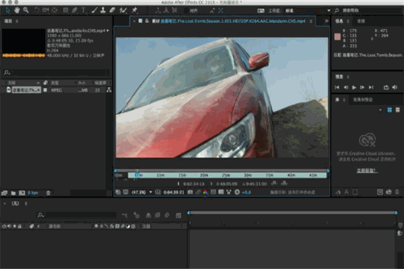This screenshot has height=269, width=404.
Task: Open 8 bpc color depth settings
Action: point(33,193)
